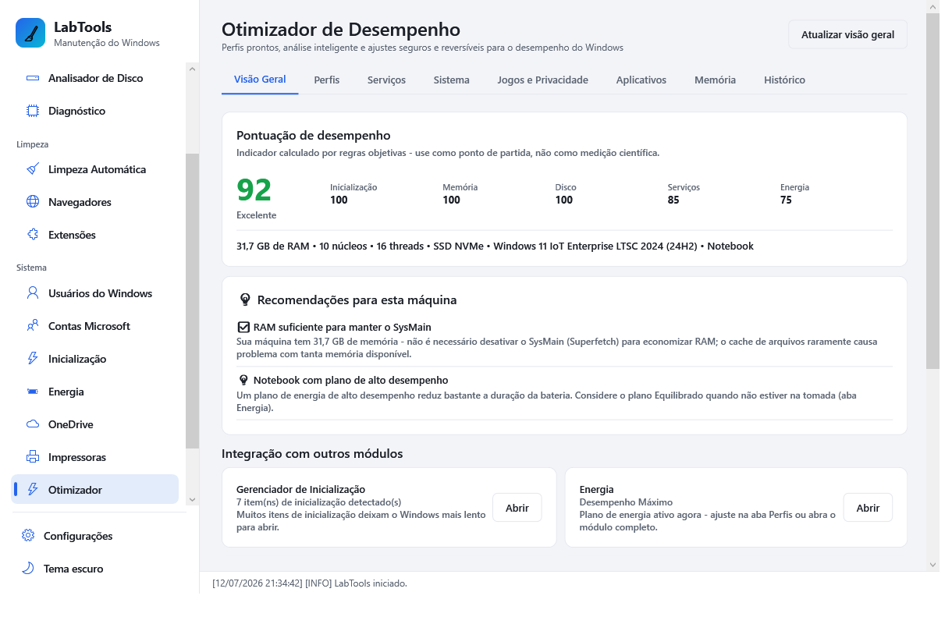Click sidebar scrollbar down arrow
Viewport: 952px width, 624px height.
coord(193,499)
